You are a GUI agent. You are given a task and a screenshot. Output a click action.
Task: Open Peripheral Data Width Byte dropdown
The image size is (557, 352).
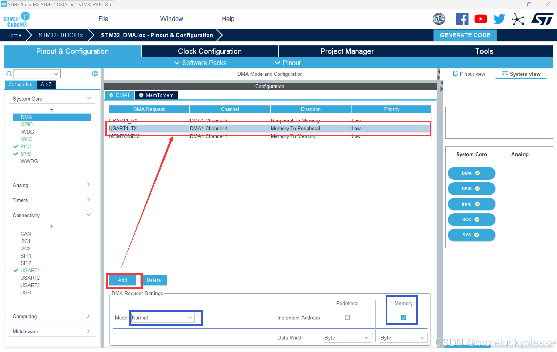[x=347, y=338]
